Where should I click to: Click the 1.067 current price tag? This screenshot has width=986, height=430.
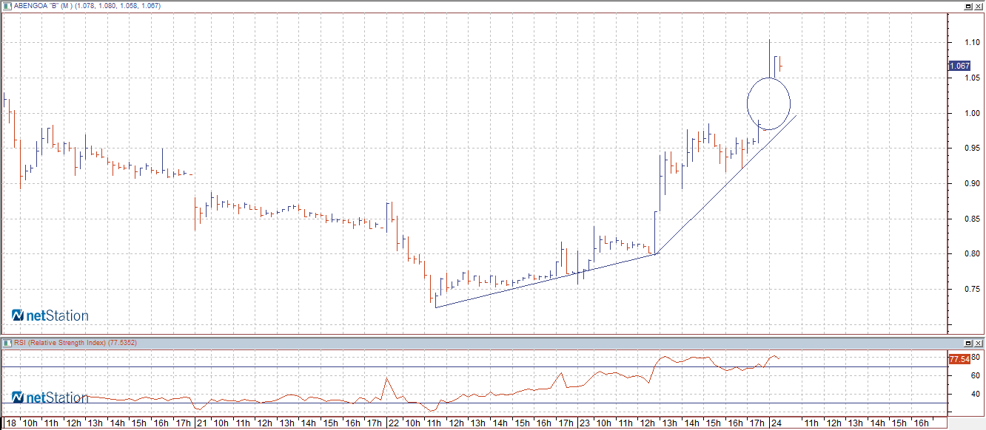pyautogui.click(x=959, y=66)
